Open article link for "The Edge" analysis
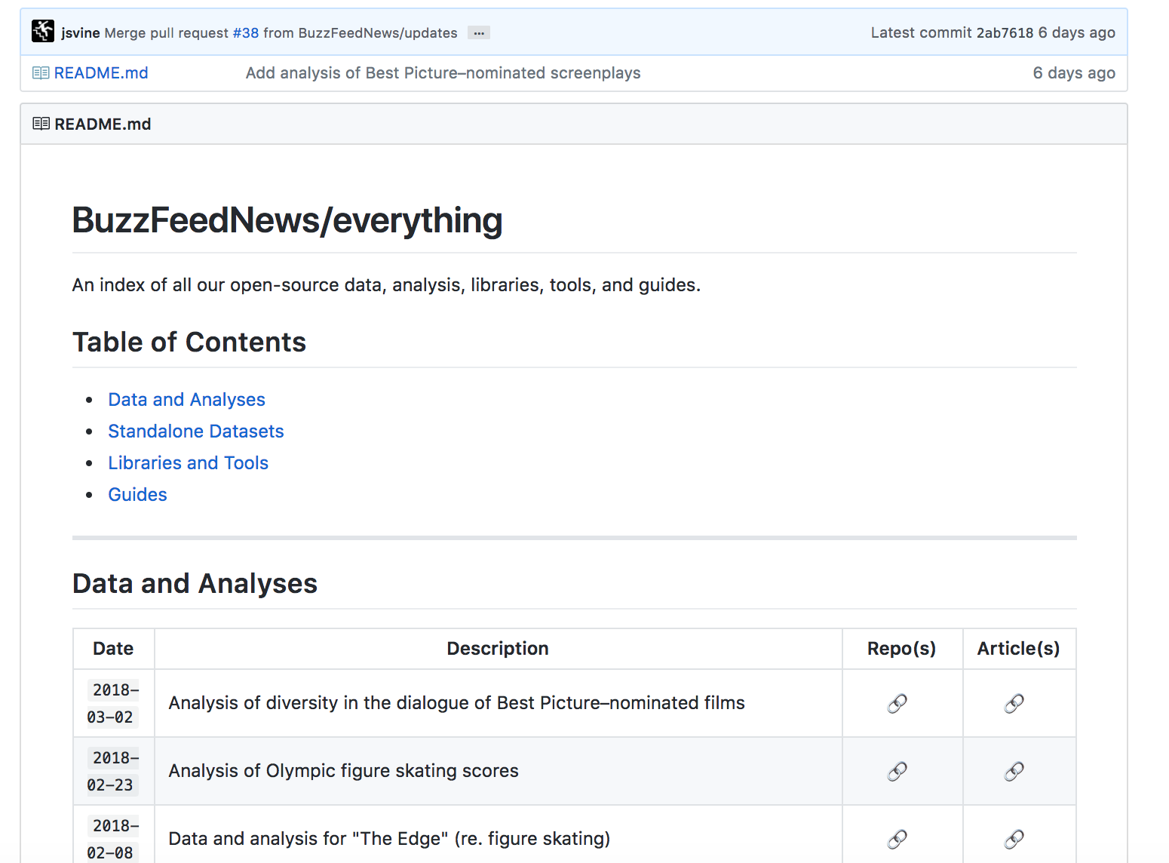 click(x=1014, y=839)
